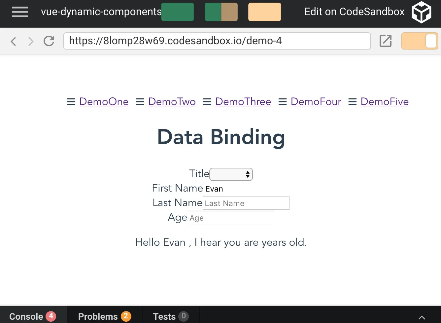The height and width of the screenshot is (323, 441).
Task: Click the list icon beside DemoFive
Action: [x=353, y=102]
